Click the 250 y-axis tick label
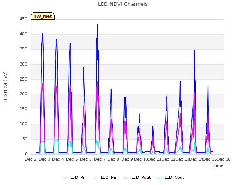Screen dimensions: 247x185 24,79
